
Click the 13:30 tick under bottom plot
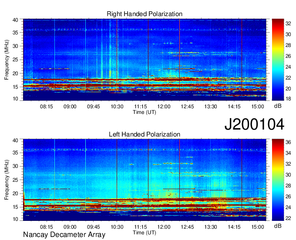(211, 227)
